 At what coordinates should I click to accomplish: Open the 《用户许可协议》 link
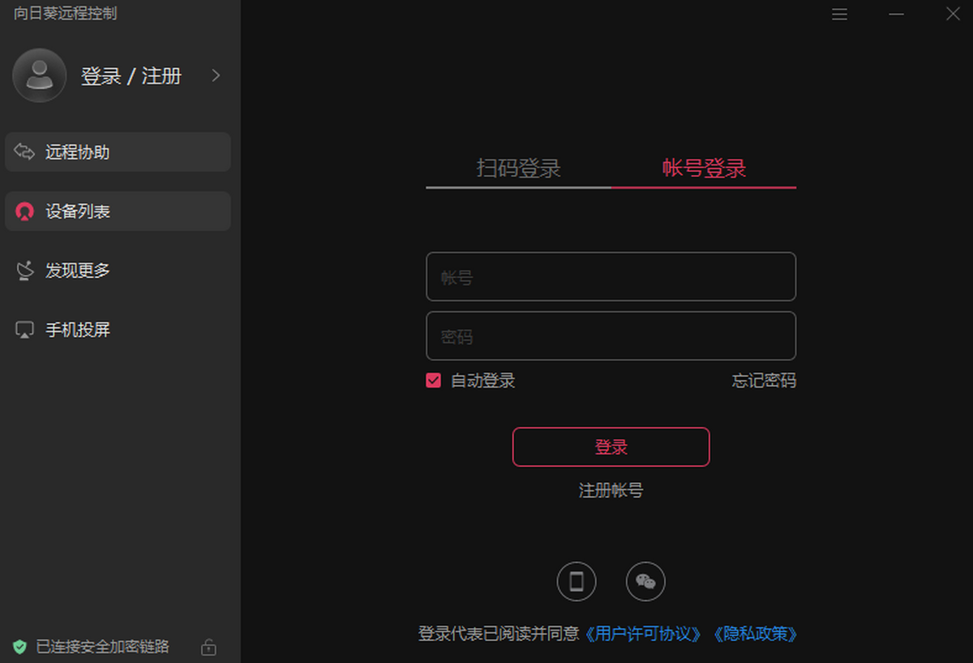(645, 634)
